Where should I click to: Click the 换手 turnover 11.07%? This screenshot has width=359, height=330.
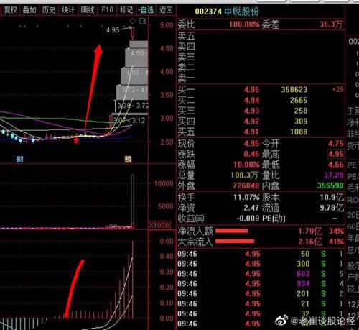(246, 198)
